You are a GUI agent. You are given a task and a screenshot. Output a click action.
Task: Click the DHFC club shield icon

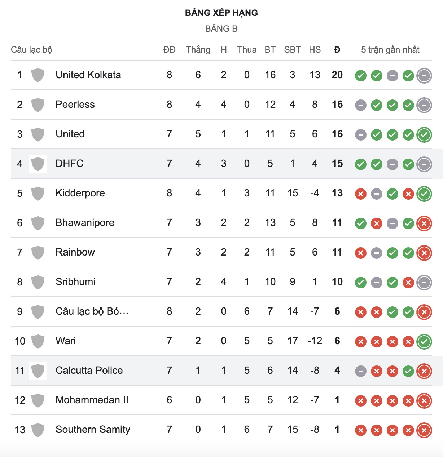pyautogui.click(x=38, y=164)
